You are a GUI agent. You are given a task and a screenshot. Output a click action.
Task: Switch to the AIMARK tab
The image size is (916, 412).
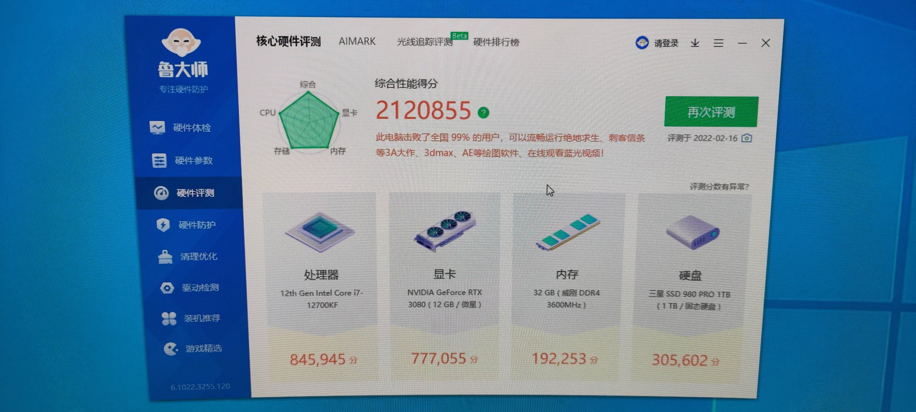(357, 41)
